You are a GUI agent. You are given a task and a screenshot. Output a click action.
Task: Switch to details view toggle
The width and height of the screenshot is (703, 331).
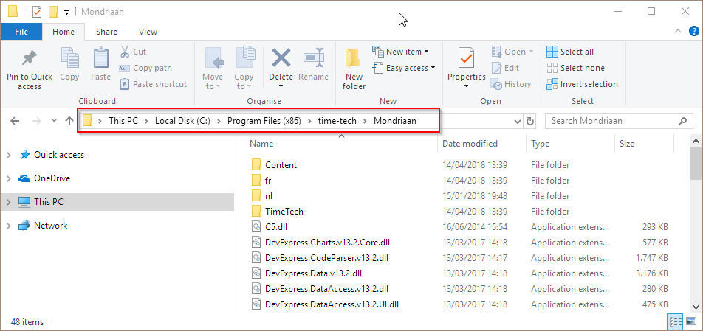pyautogui.click(x=675, y=321)
